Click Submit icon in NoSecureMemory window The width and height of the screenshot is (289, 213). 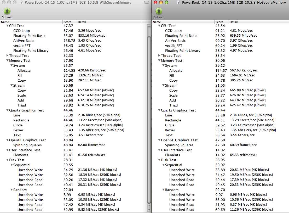[159, 11]
